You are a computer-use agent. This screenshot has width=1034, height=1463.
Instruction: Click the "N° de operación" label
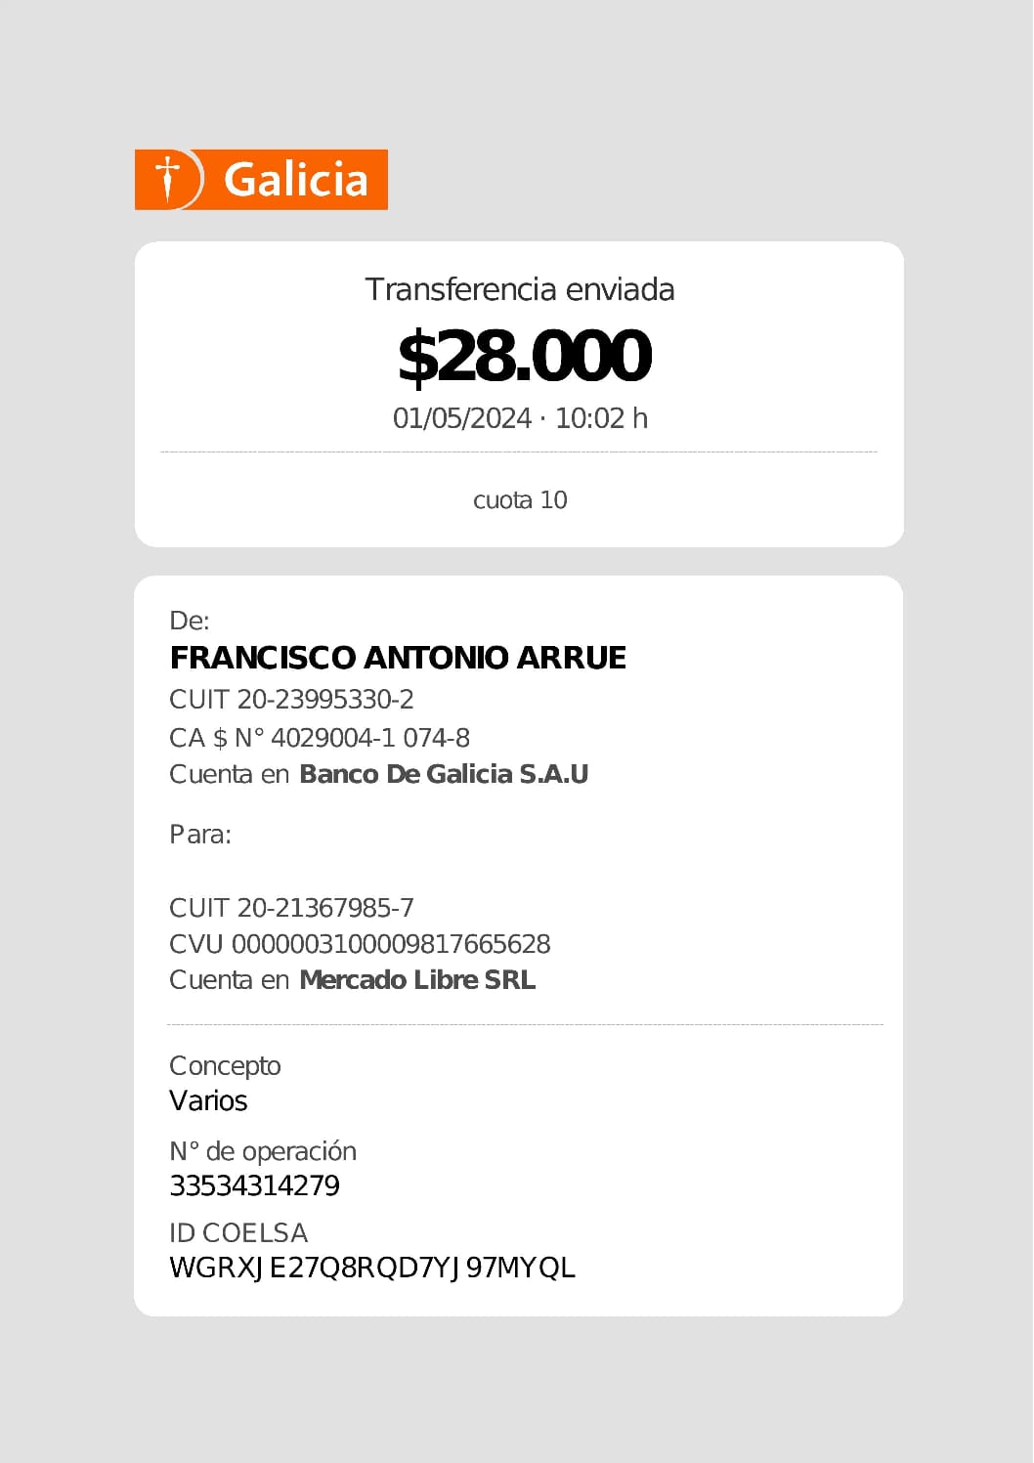(x=263, y=1151)
